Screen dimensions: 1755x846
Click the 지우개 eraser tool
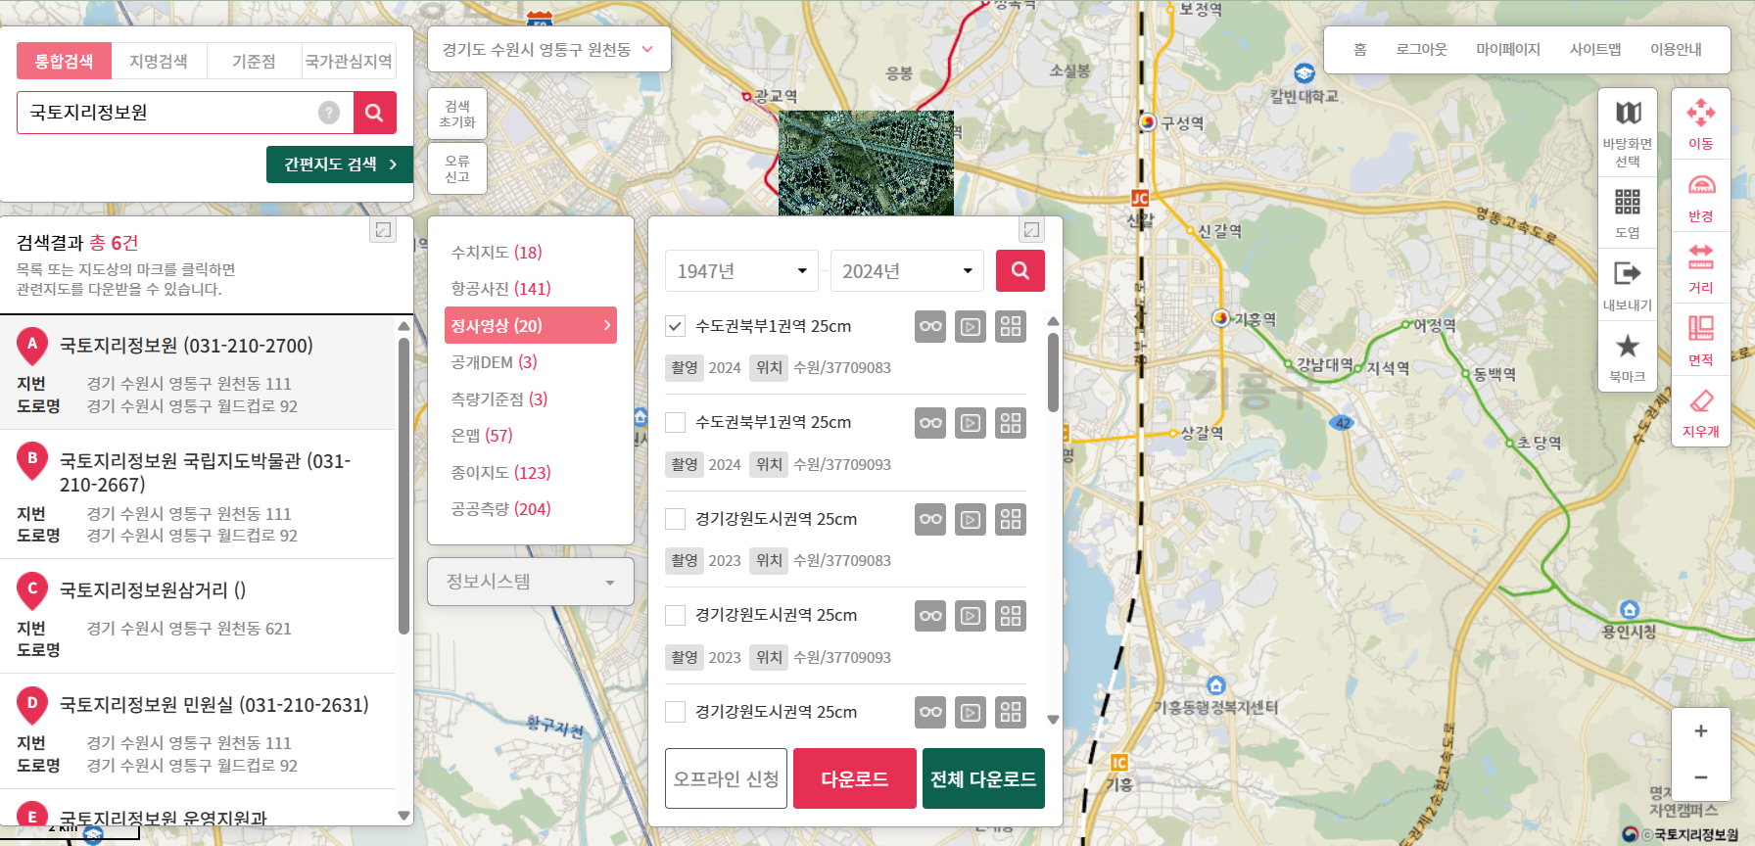pyautogui.click(x=1701, y=412)
